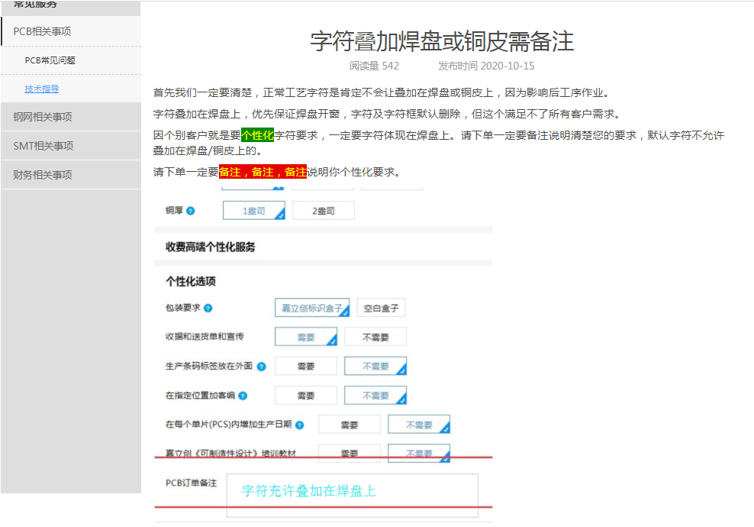Click help icon beside 在指定位置加客编
The height and width of the screenshot is (527, 754).
tap(243, 396)
